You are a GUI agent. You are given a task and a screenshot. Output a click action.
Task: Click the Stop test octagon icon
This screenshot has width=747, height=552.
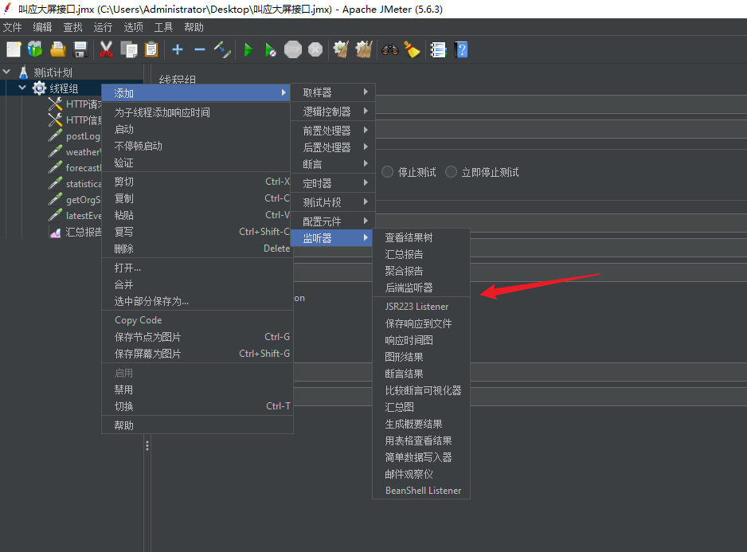(x=292, y=49)
